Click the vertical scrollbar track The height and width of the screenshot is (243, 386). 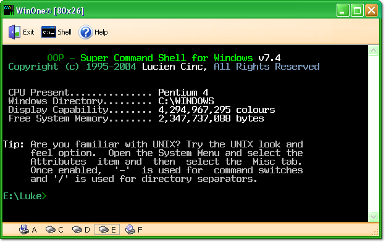tap(374, 134)
